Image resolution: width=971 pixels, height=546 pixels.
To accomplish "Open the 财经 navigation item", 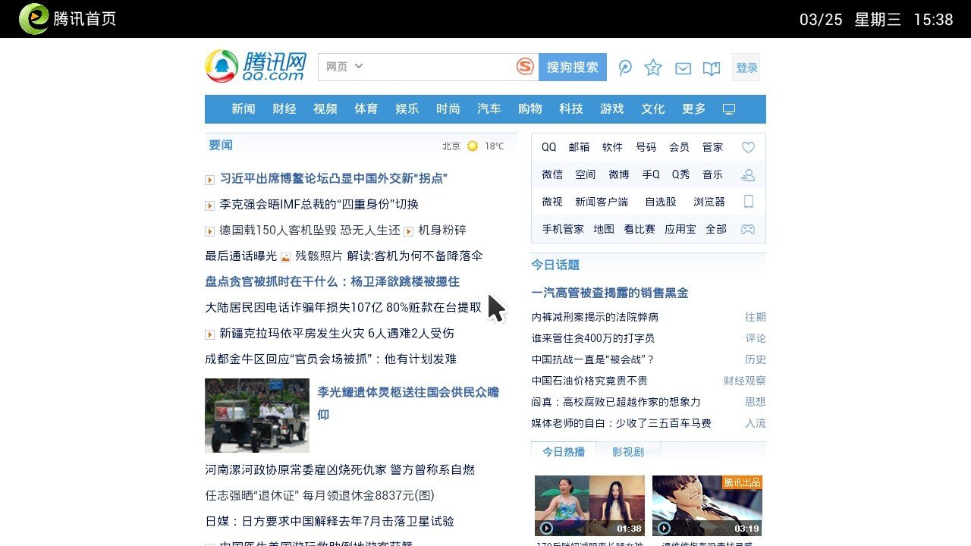I will 284,109.
